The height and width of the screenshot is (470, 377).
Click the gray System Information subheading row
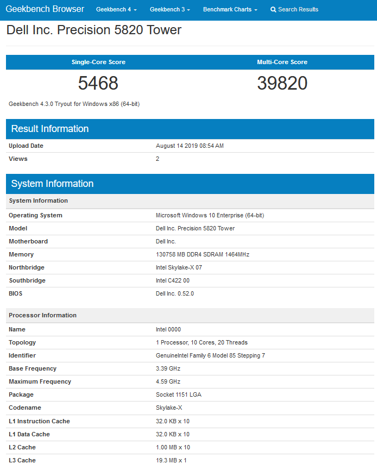pos(190,201)
